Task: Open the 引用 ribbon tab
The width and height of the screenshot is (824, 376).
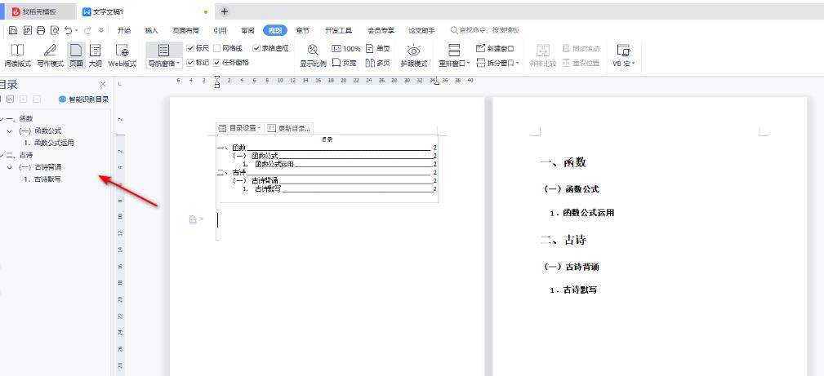Action: (x=220, y=30)
